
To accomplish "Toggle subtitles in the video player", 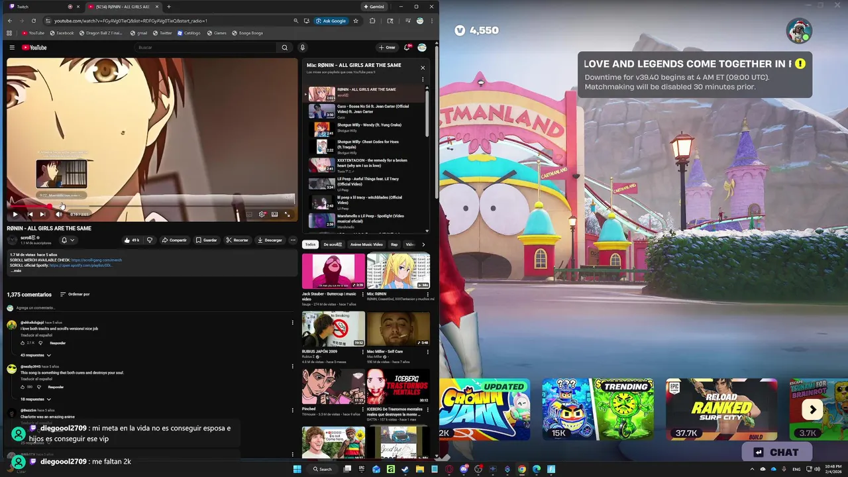I will pos(250,214).
